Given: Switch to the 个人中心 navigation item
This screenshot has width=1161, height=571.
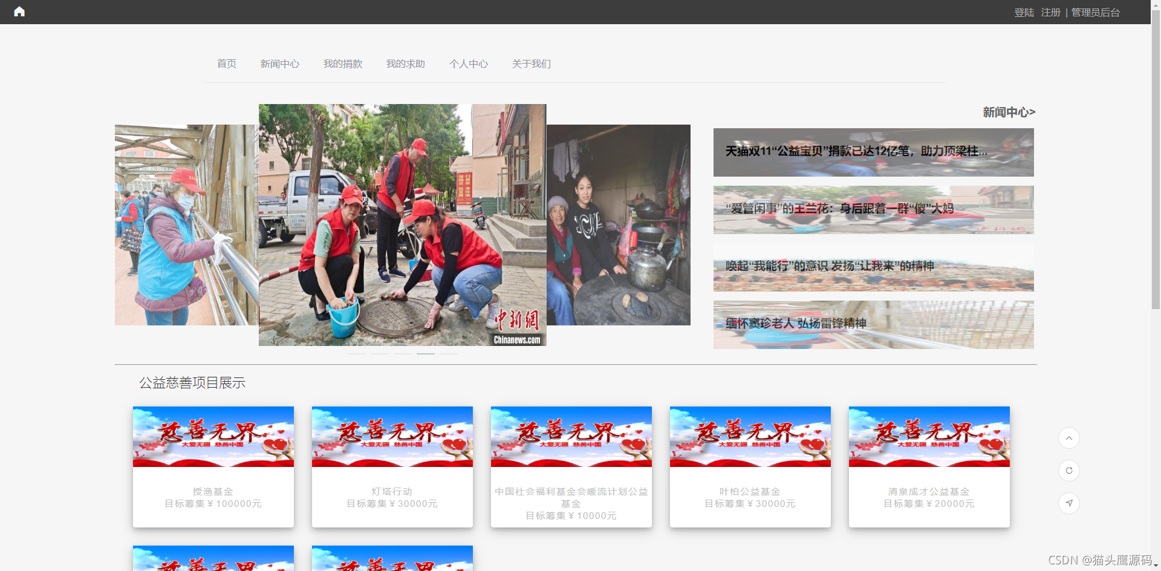Looking at the screenshot, I should click(468, 64).
